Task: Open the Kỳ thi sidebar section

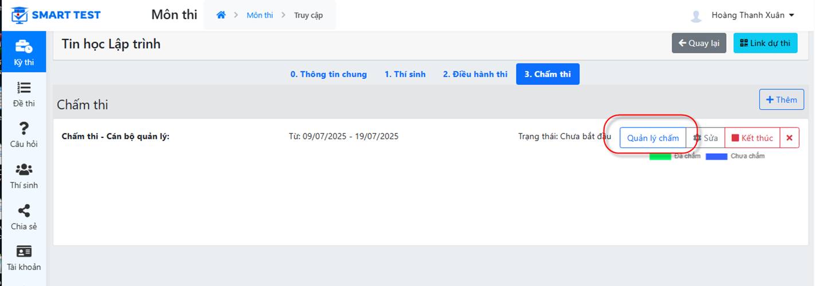Action: 23,52
